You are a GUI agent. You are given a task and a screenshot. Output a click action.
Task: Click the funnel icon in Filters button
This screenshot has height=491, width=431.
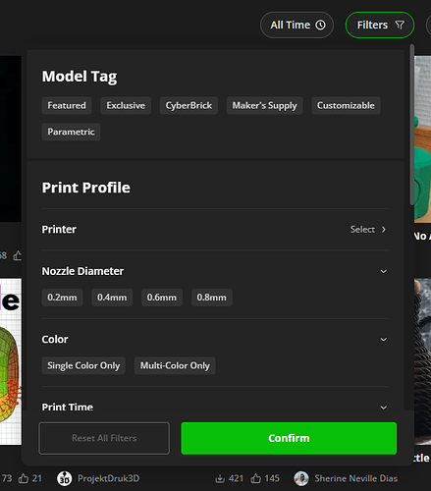coord(400,25)
